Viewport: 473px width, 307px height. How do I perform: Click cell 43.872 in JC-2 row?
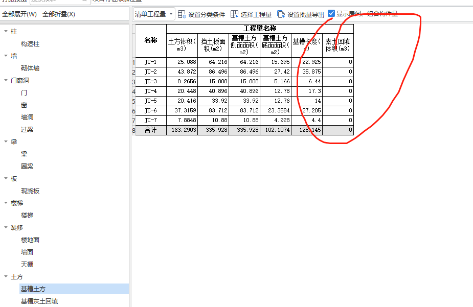(x=182, y=72)
